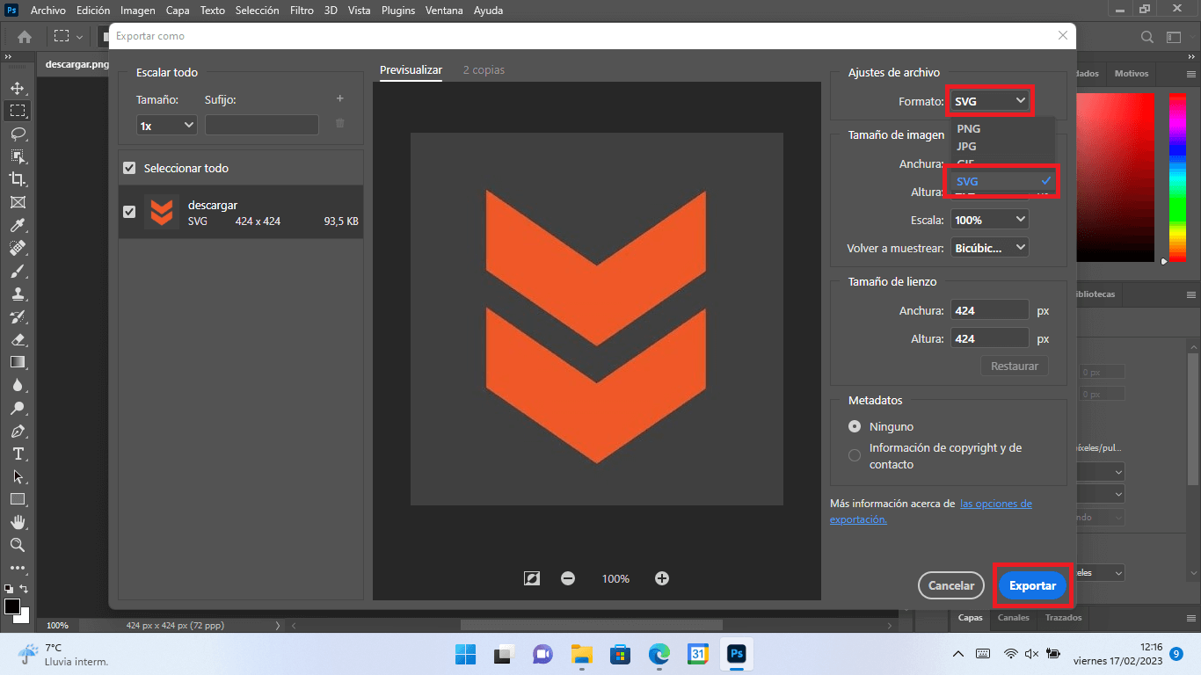Open the three-dots Edit Toolbar menu

(x=17, y=568)
